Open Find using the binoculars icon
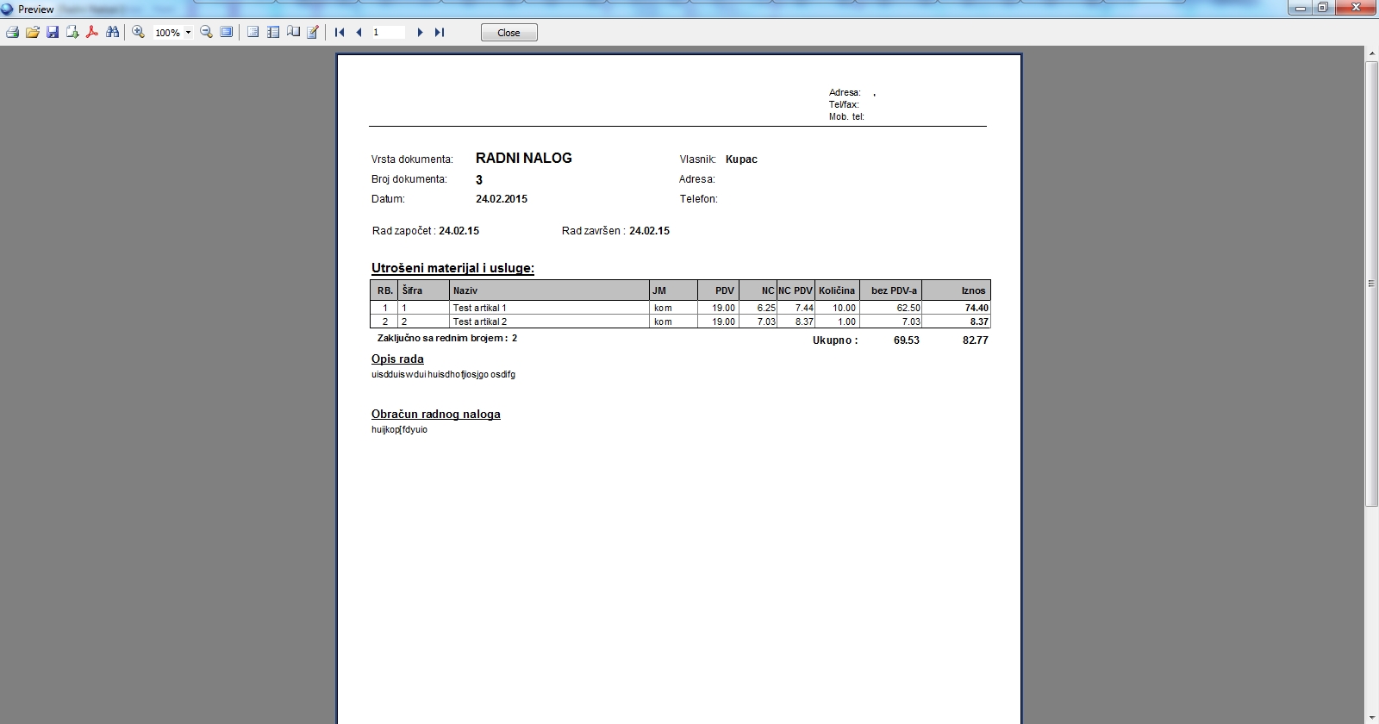 [112, 32]
